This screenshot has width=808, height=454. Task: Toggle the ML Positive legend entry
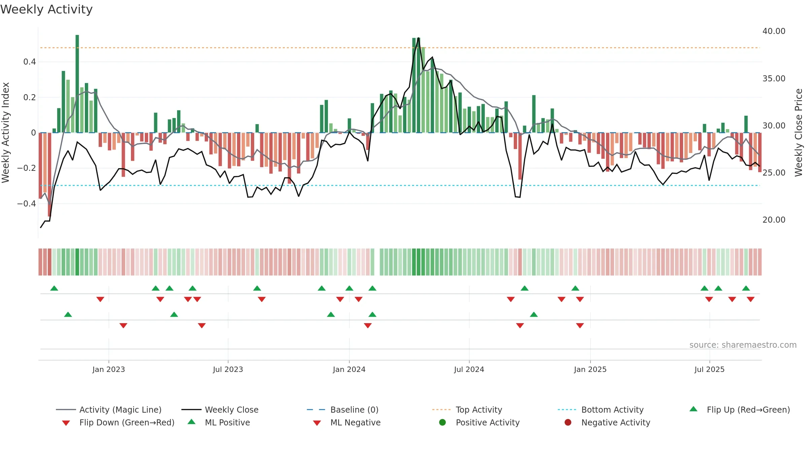(219, 422)
